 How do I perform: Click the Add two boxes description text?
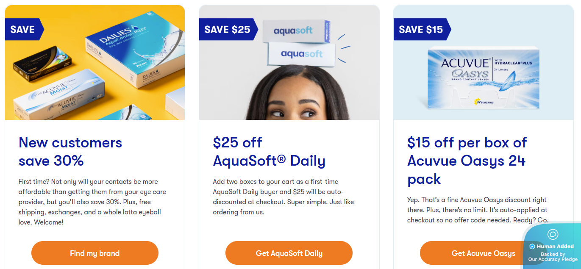point(283,197)
